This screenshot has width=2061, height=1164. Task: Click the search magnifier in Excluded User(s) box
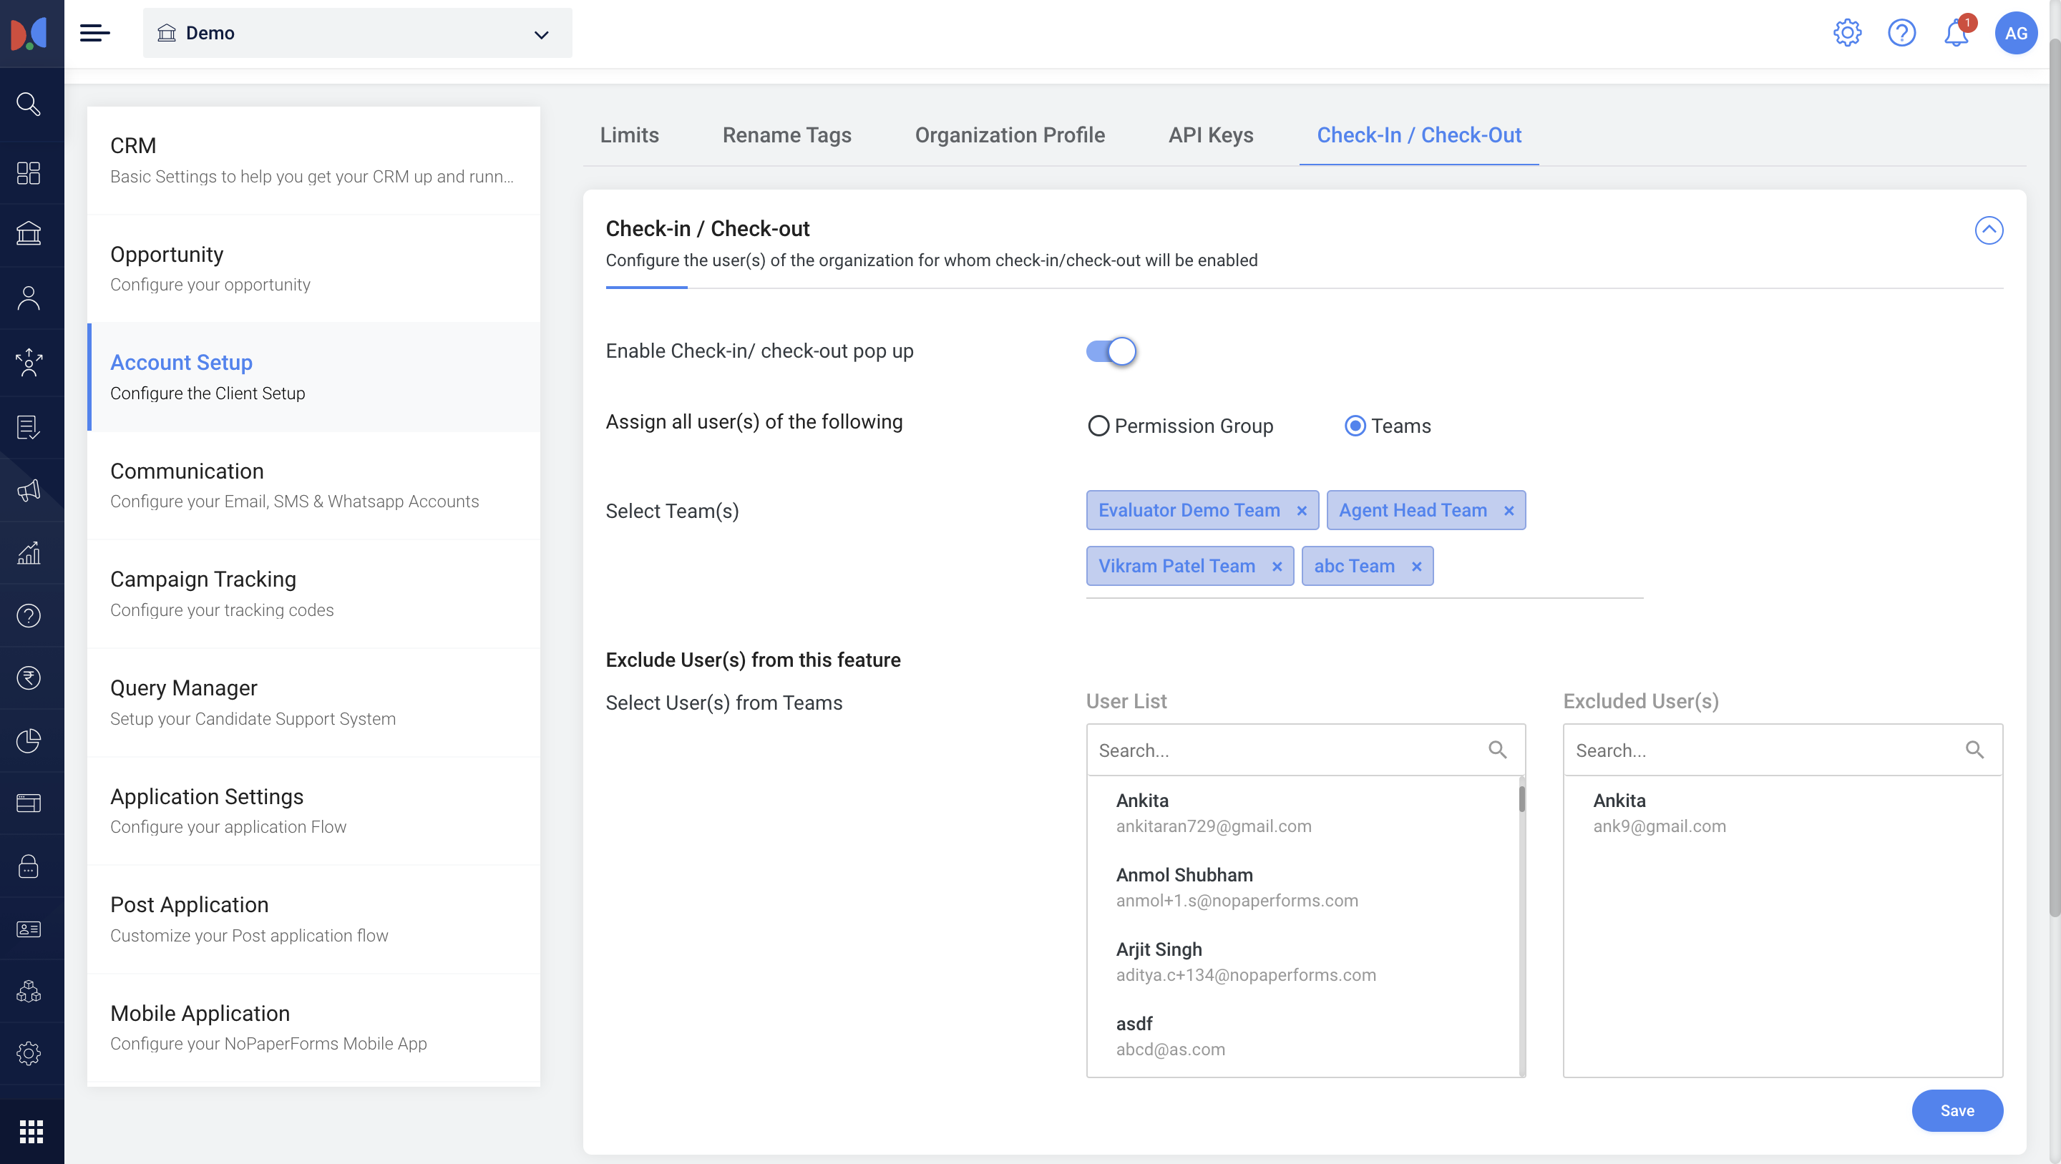pos(1974,750)
